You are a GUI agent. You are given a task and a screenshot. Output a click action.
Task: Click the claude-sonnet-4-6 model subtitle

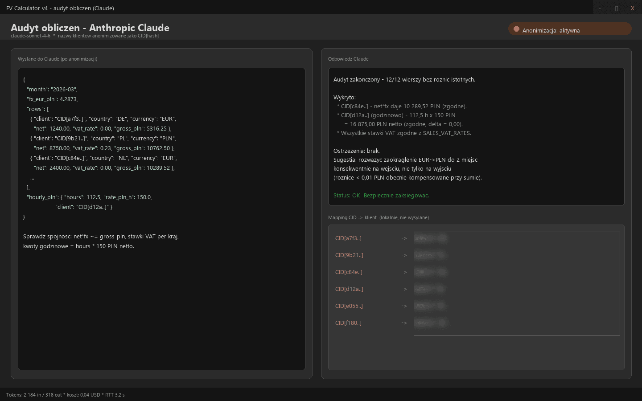coord(85,36)
